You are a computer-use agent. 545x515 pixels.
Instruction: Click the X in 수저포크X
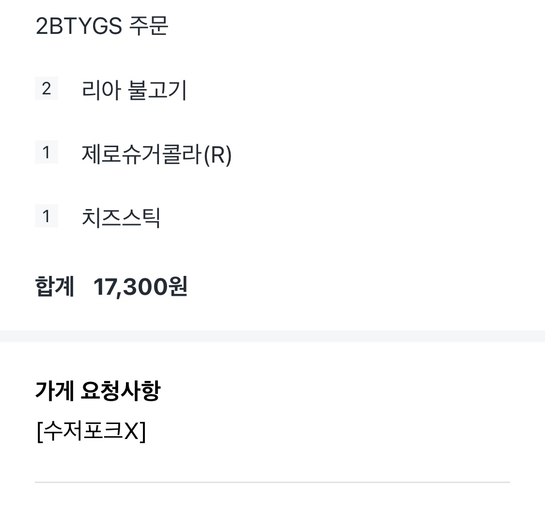[131, 431]
